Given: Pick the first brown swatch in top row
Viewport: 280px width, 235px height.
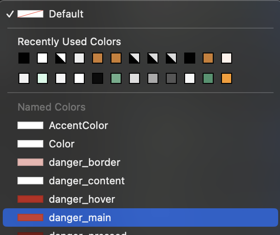Looking at the screenshot, I should click(98, 59).
